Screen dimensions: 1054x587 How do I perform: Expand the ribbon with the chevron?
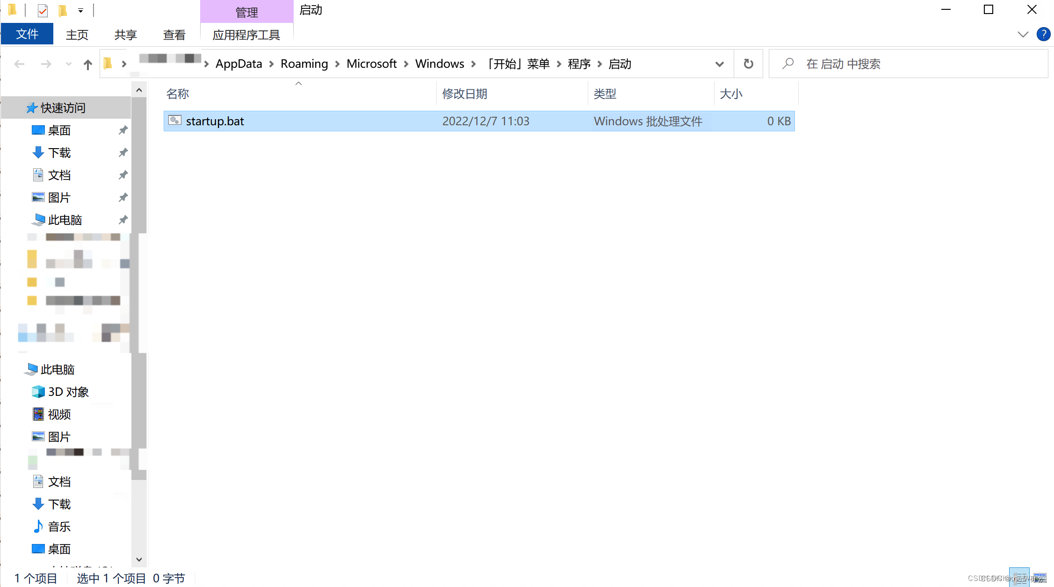(1023, 34)
